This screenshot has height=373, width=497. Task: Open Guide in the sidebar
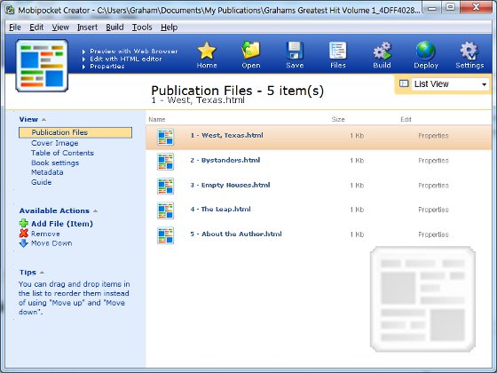tap(41, 182)
